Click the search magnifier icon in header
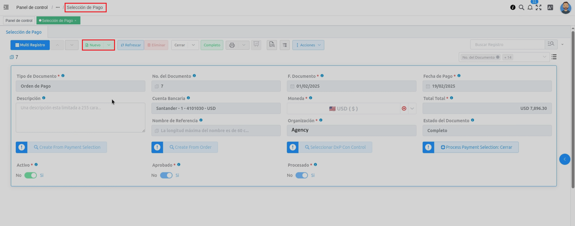This screenshot has height=226, width=575. pyautogui.click(x=521, y=7)
